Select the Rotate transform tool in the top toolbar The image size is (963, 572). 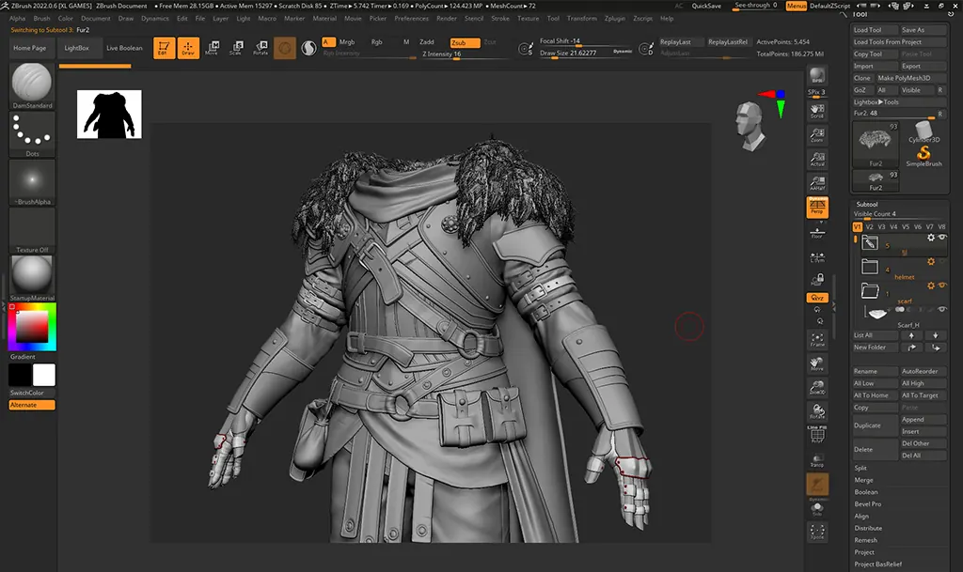tap(260, 48)
